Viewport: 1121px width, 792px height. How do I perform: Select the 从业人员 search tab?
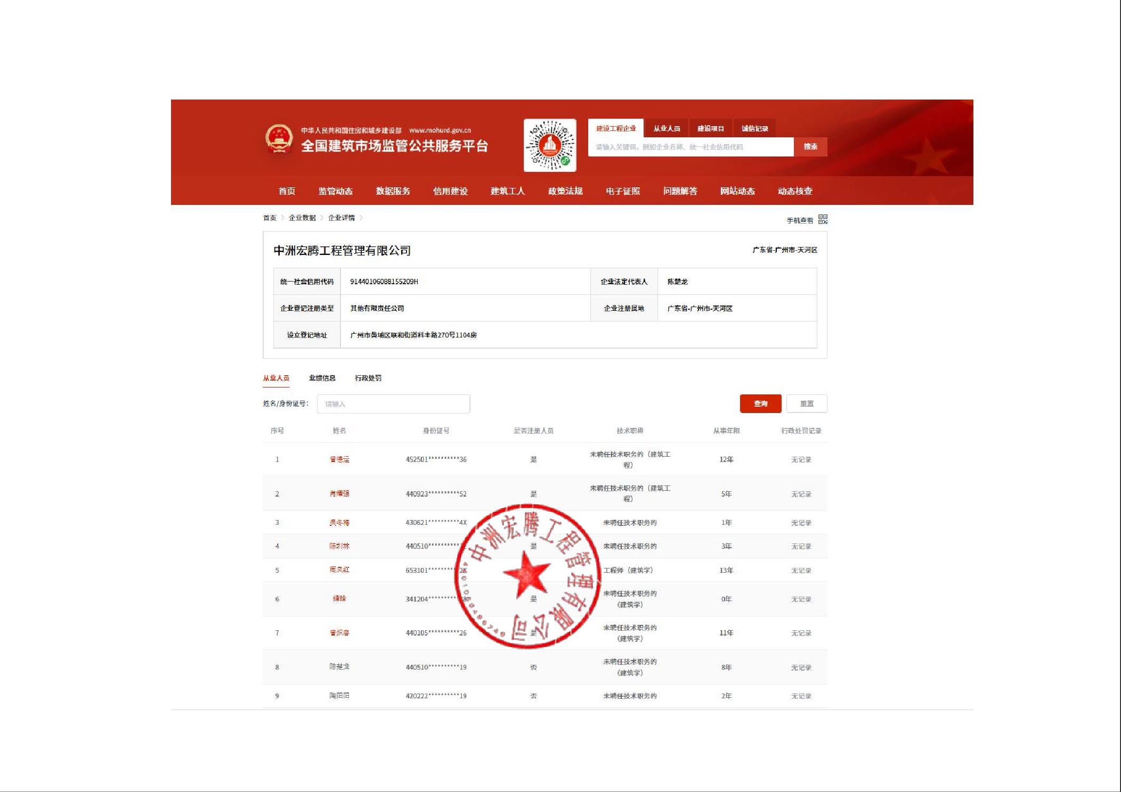pos(667,128)
